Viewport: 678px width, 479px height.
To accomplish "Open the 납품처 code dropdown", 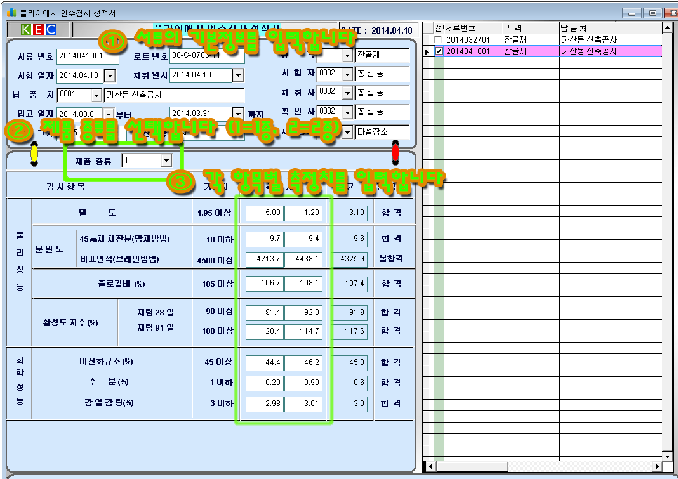I will pos(96,95).
